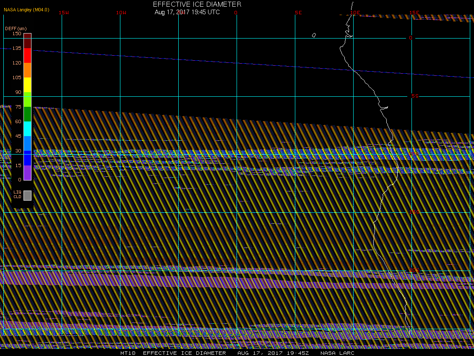Click the dark maroon swatch beside 150

[x=28, y=41]
